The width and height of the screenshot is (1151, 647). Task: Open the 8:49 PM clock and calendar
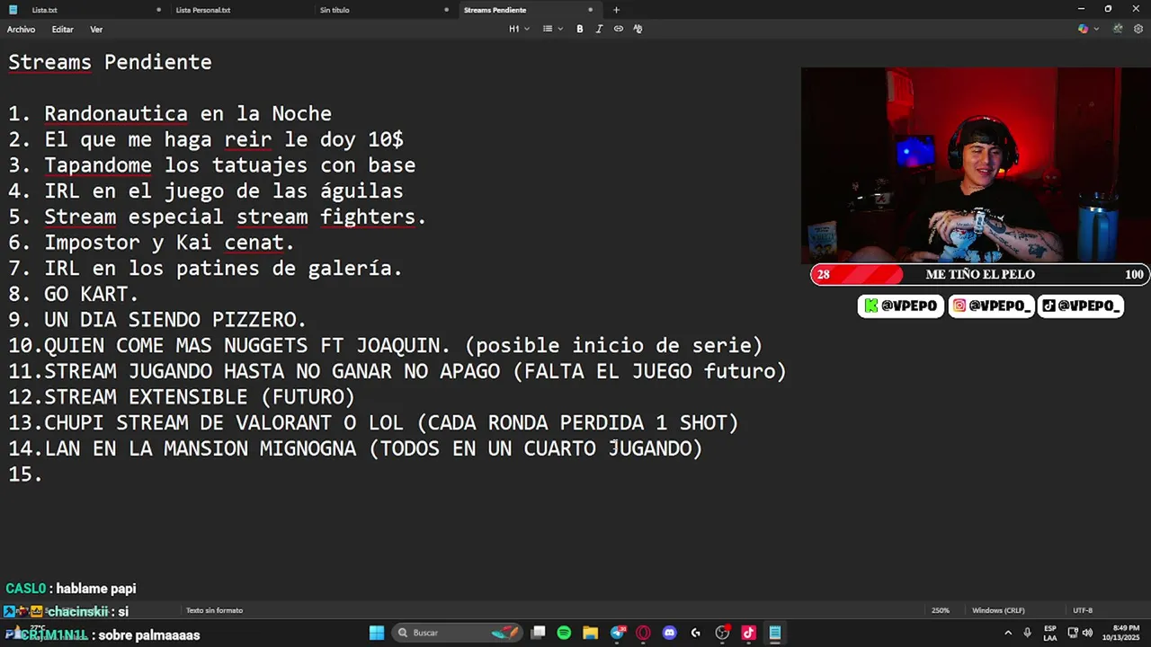[1120, 633]
